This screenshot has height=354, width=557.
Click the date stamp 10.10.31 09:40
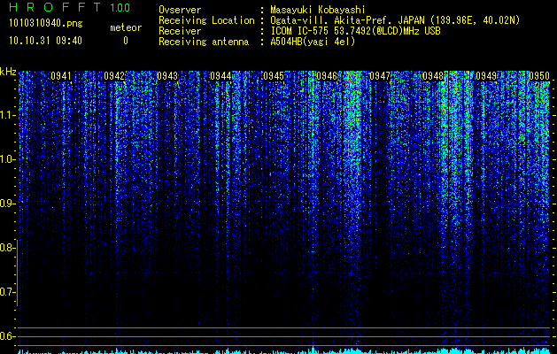(x=45, y=41)
